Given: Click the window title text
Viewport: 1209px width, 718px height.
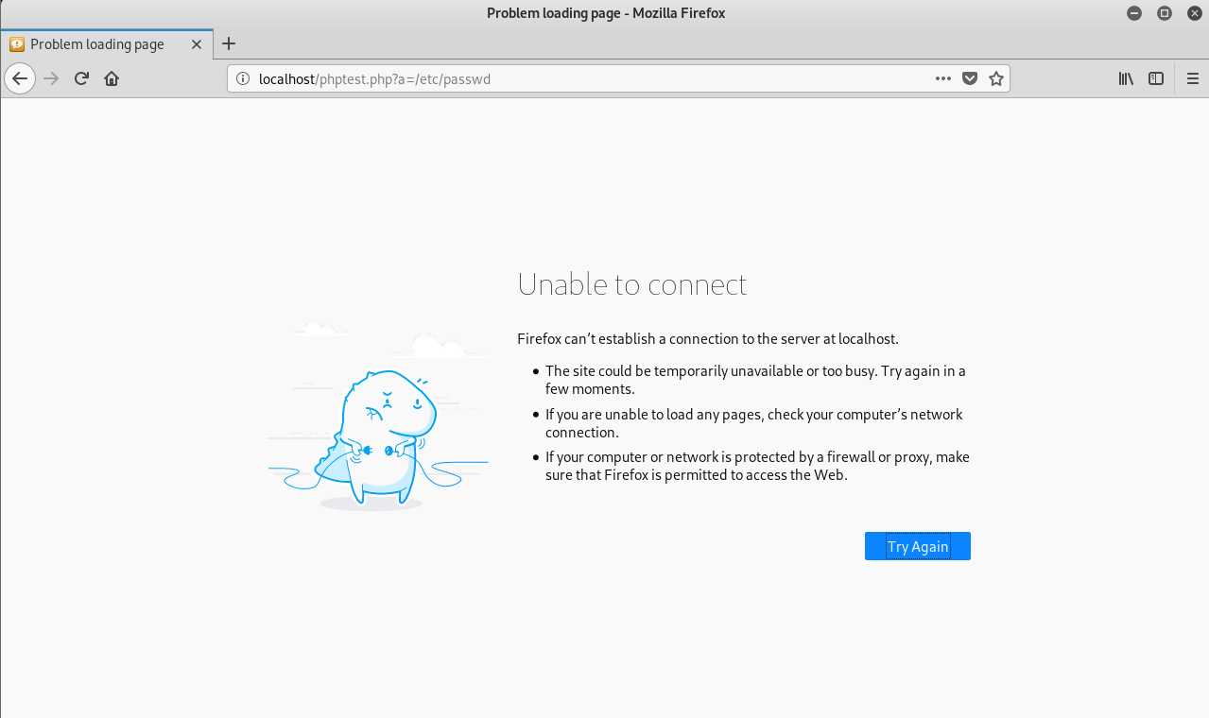Looking at the screenshot, I should 606,13.
